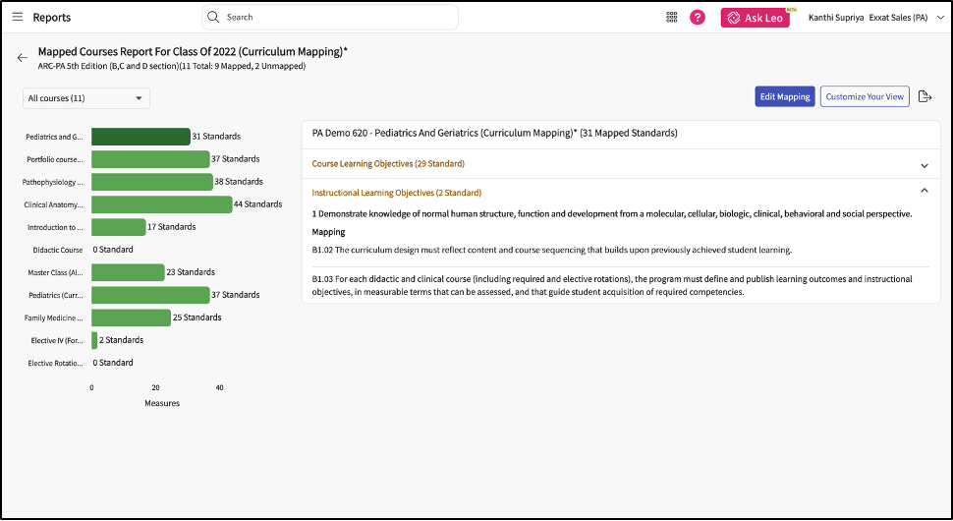Expand Course Learning Objectives section
The width and height of the screenshot is (953, 521).
924,164
